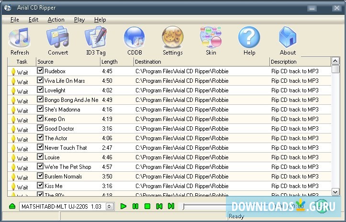
Task: Toggle the The Actor checkbox
Action: tap(40, 137)
